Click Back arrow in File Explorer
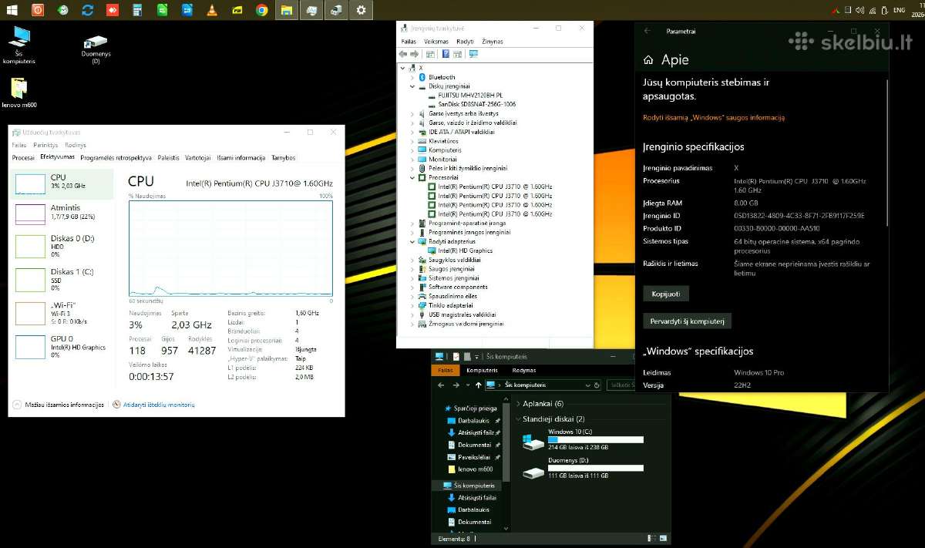Viewport: 925px width, 548px height. click(442, 385)
